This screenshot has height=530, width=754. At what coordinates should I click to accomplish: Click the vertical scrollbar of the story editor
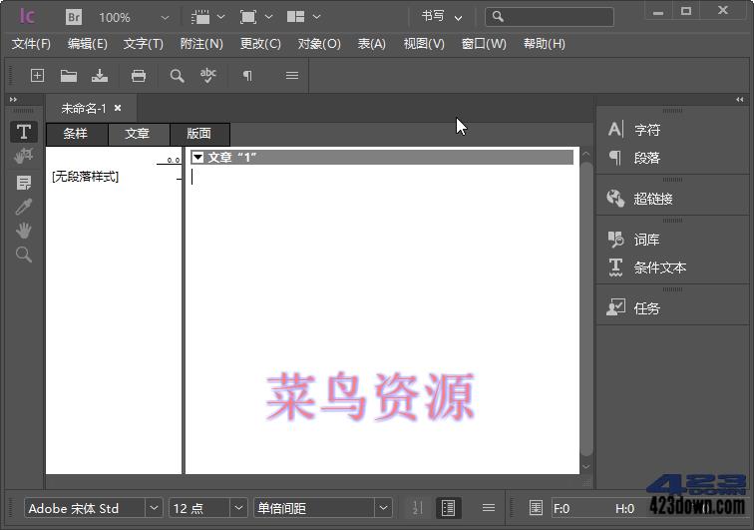[x=586, y=308]
